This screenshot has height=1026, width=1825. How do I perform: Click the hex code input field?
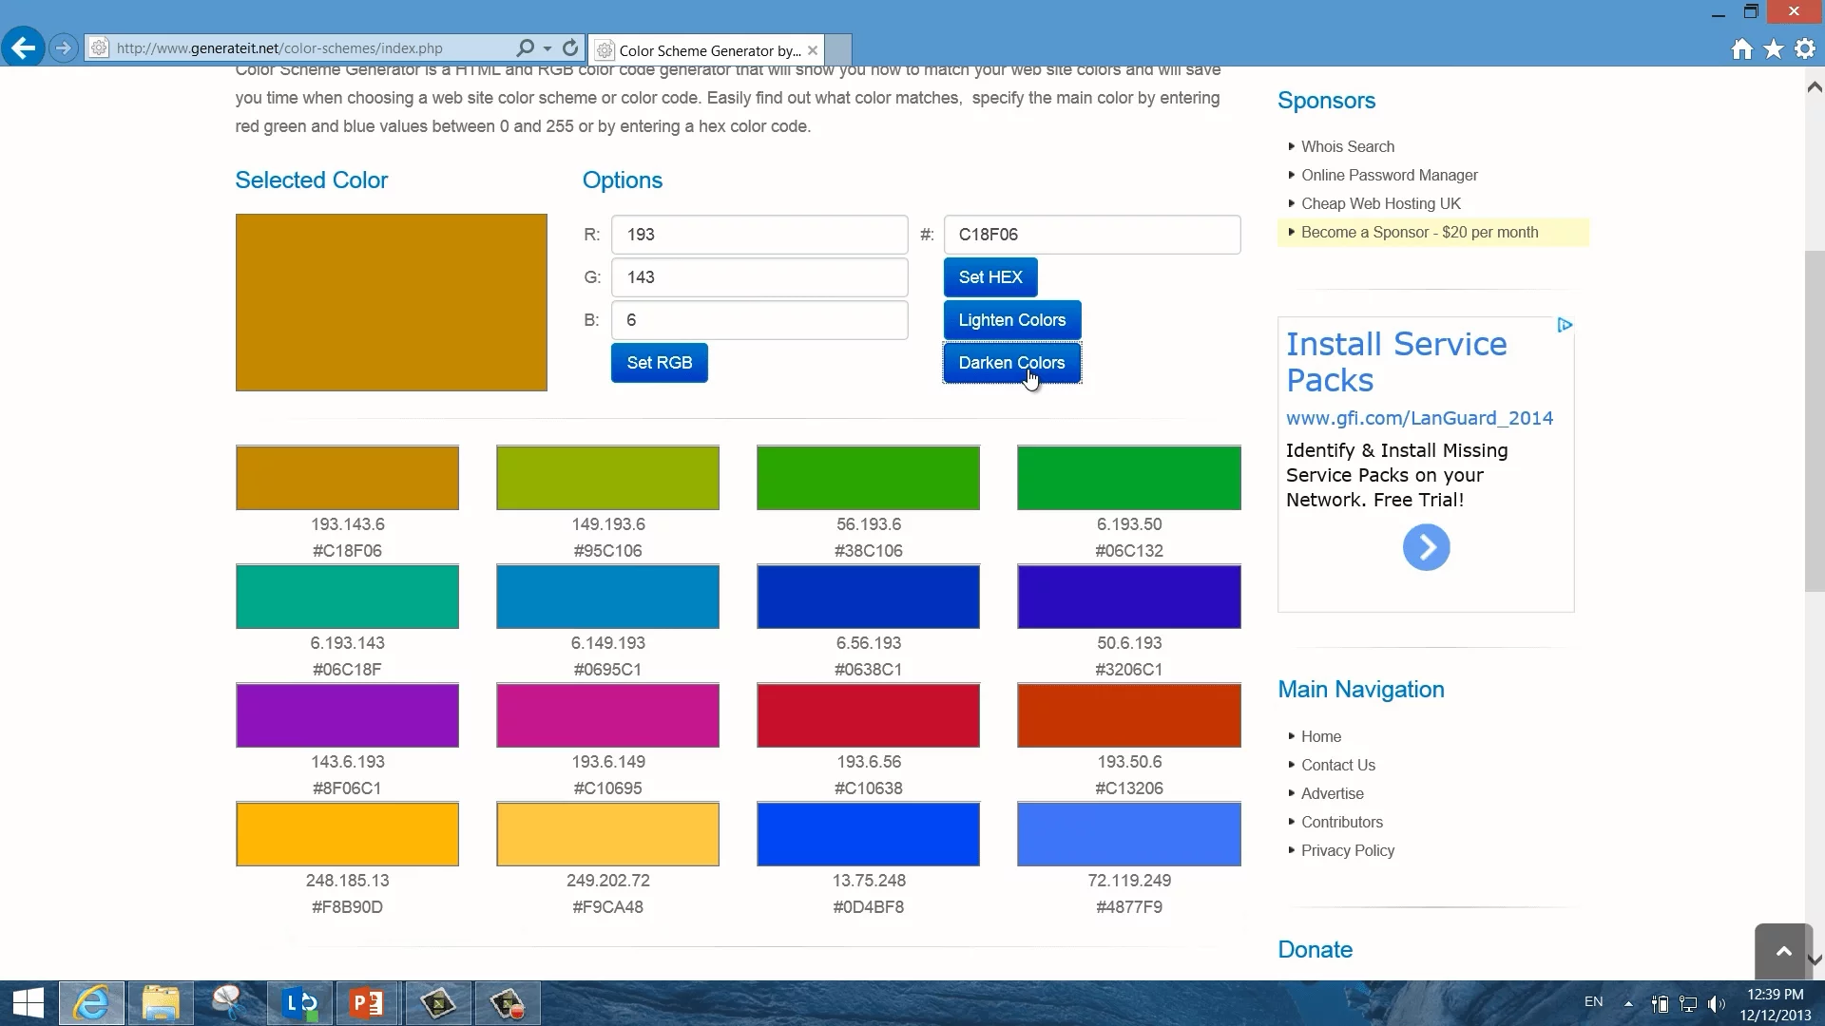pyautogui.click(x=1091, y=235)
